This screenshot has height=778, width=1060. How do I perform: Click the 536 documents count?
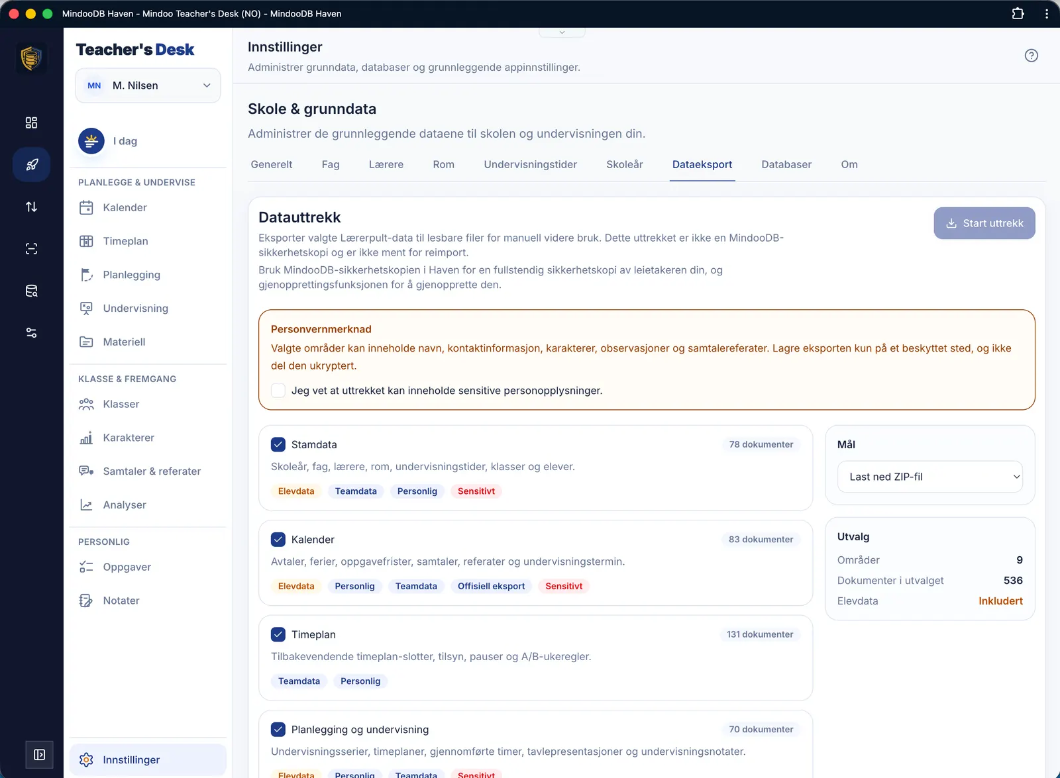[x=1013, y=581]
